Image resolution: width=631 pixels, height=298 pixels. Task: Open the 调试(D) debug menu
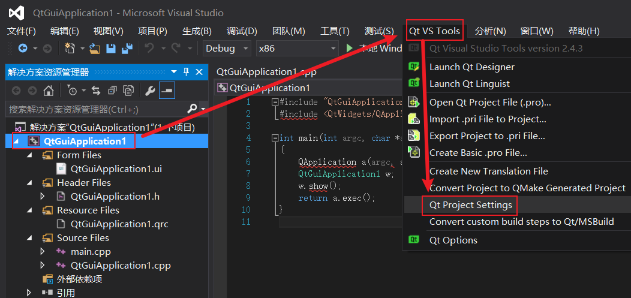tap(242, 31)
